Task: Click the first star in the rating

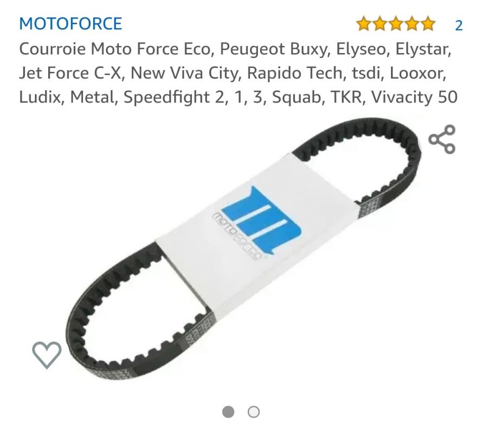Action: click(364, 24)
